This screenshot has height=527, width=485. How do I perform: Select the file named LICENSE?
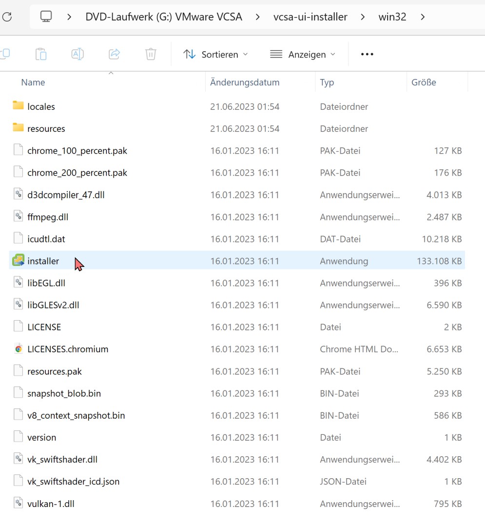[x=44, y=327]
